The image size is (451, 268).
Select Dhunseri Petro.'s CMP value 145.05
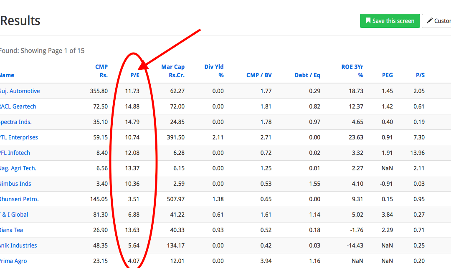(99, 199)
